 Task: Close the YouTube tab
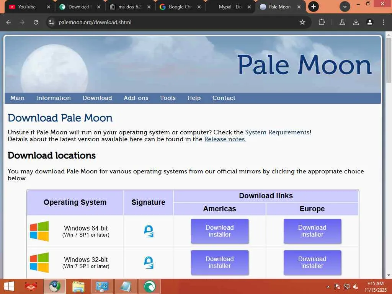(49, 7)
